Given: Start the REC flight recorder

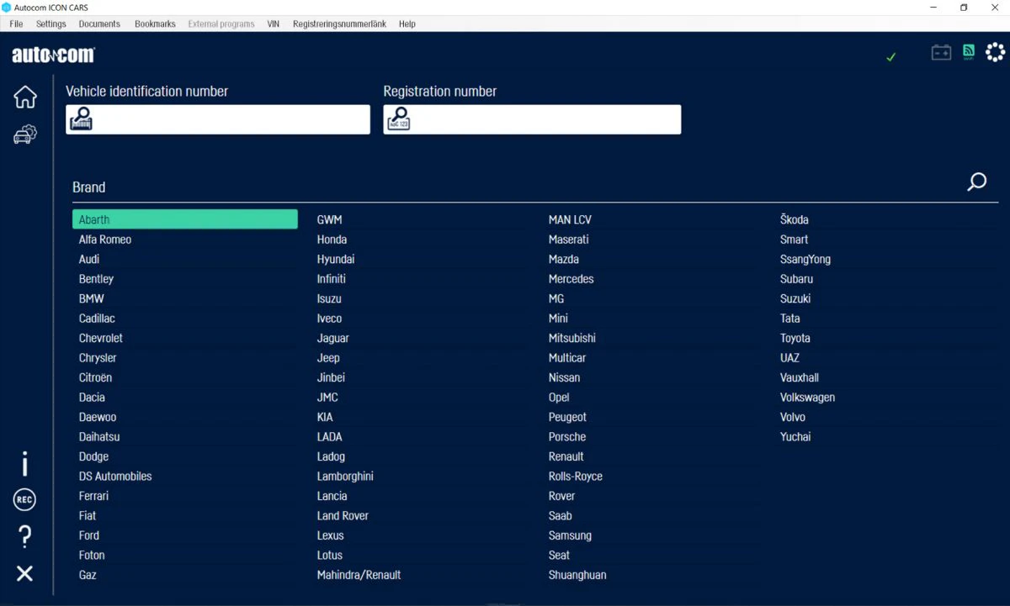Looking at the screenshot, I should (25, 500).
